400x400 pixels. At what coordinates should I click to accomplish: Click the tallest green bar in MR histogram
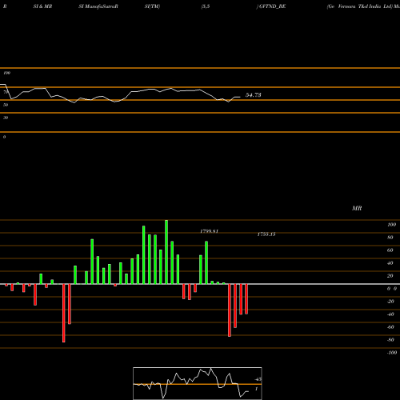pyautogui.click(x=166, y=252)
